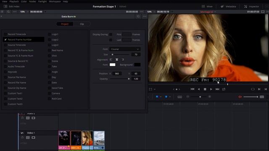
Task: Open the Workspace menu
Action: coord(55,1)
